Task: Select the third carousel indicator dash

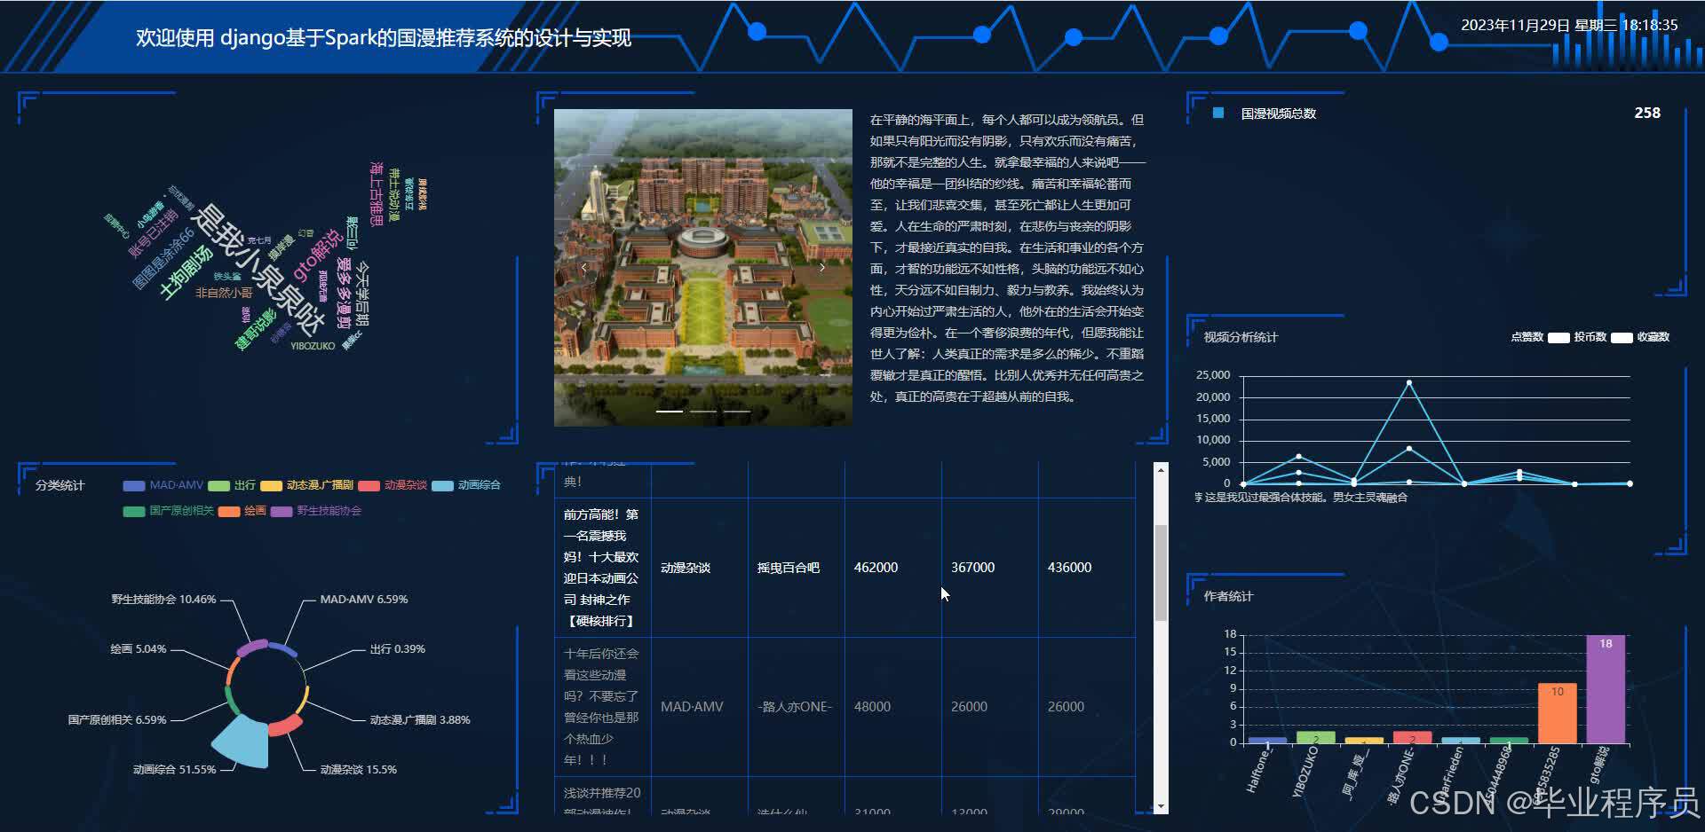Action: coord(736,412)
